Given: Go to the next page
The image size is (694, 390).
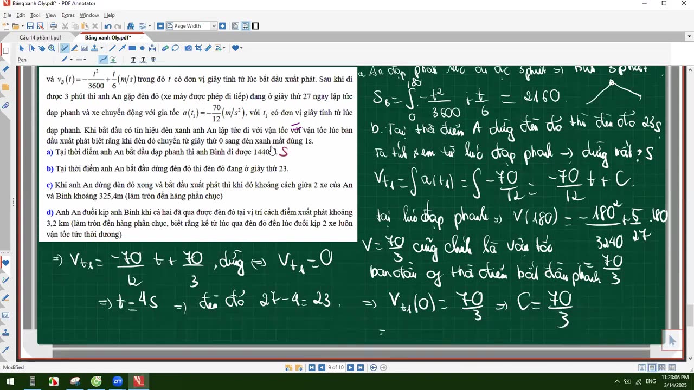Looking at the screenshot, I should 350,367.
